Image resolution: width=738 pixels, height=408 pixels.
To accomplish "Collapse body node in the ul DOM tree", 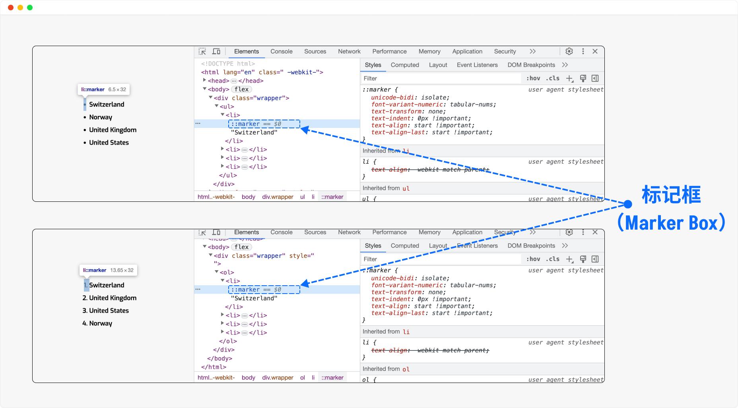I will [204, 89].
